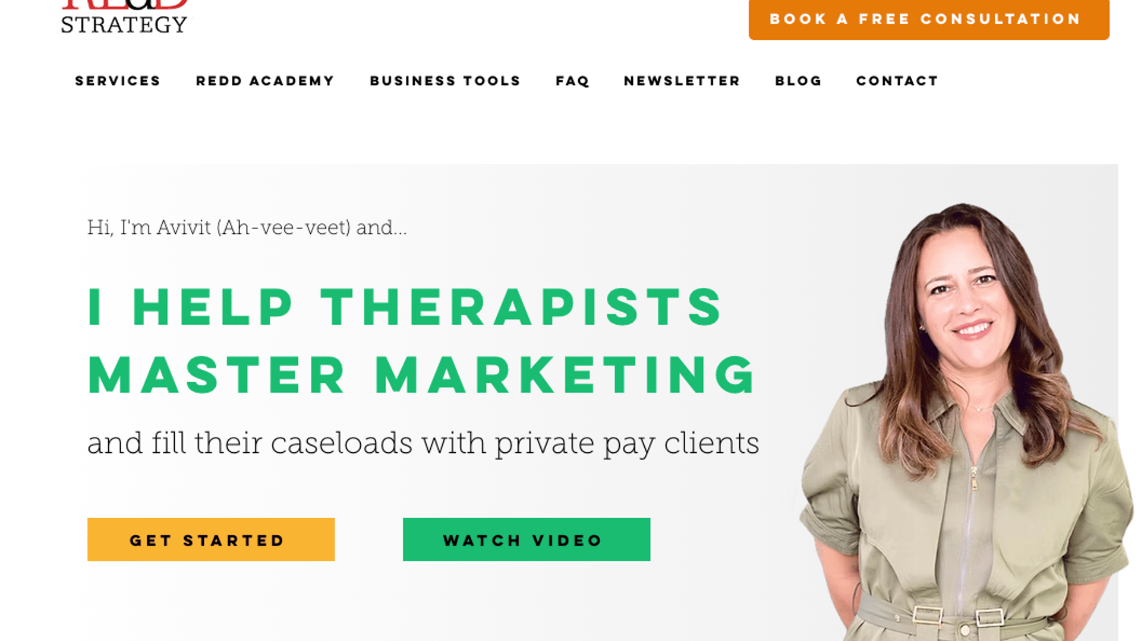Viewport: 1141px width, 641px height.
Task: Navigate to the Blog
Action: pyautogui.click(x=798, y=81)
